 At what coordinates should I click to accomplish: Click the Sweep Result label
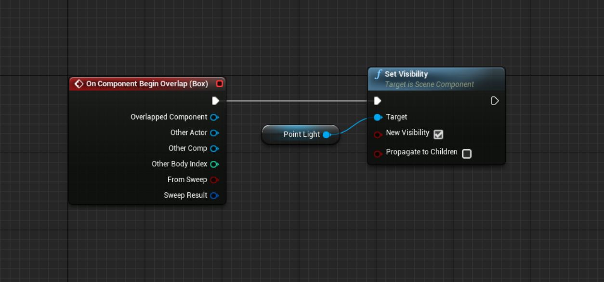185,195
